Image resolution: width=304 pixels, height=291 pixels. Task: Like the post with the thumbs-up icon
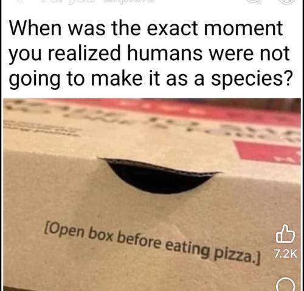click(285, 234)
